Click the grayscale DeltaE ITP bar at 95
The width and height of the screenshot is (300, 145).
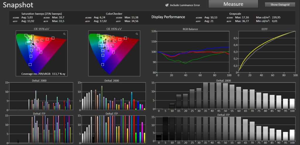point(285,136)
